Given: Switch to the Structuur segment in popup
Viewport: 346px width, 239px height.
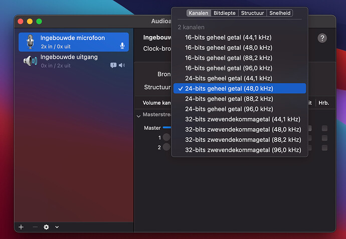Looking at the screenshot, I should [x=252, y=13].
